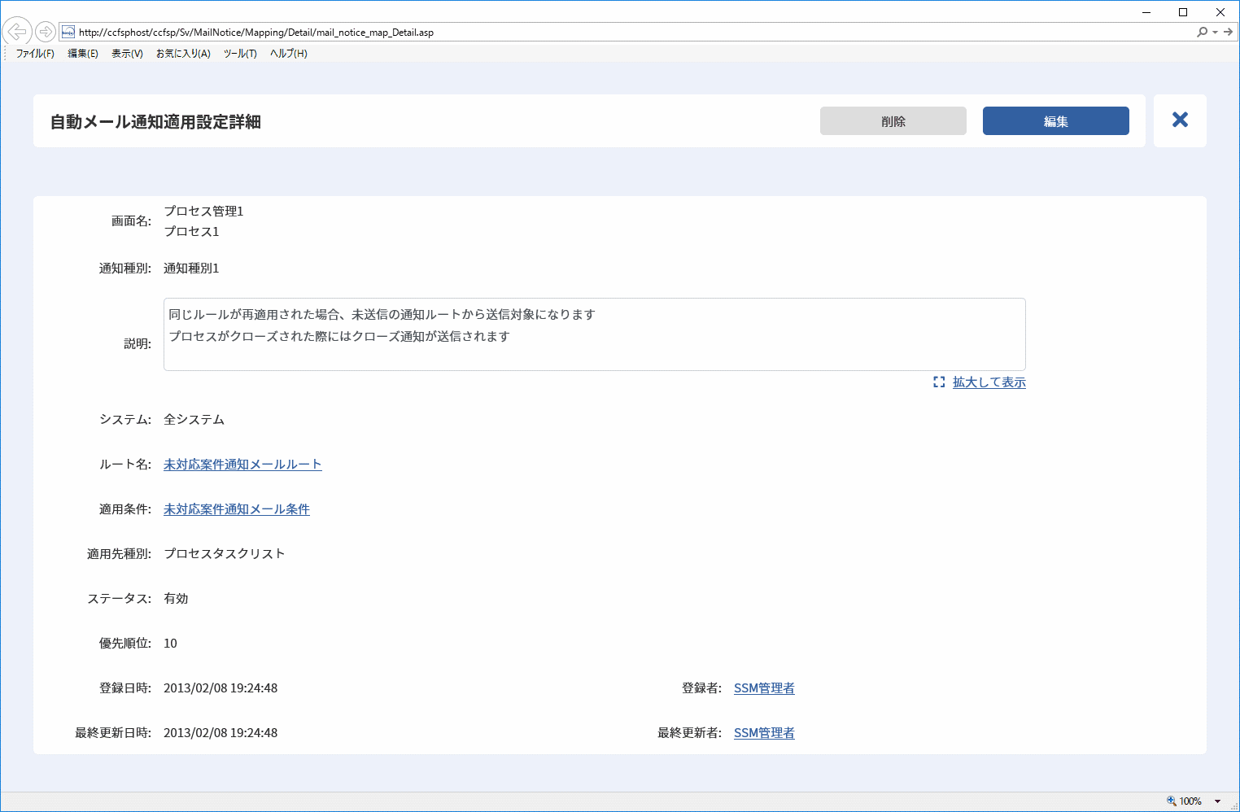The image size is (1240, 812).
Task: Click the 編集 button
Action: (1056, 121)
